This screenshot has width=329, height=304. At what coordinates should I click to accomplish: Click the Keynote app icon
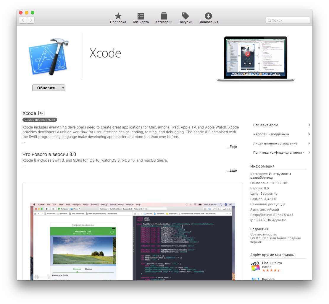click(x=255, y=279)
